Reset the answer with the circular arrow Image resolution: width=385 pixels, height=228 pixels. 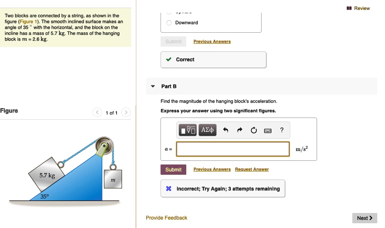click(x=253, y=130)
